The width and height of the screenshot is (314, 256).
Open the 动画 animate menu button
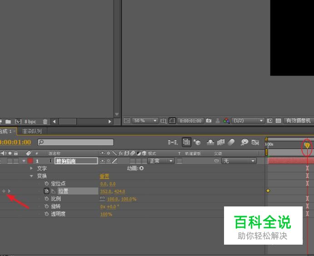142,168
